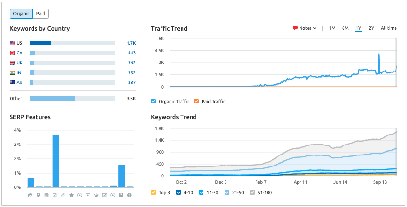Screen dimensions: 407x207
Task: Click the red Notes speech bubble icon
Action: (x=295, y=28)
